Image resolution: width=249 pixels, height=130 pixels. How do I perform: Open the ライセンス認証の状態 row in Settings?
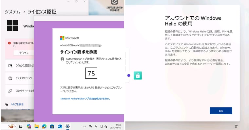(x=20, y=66)
